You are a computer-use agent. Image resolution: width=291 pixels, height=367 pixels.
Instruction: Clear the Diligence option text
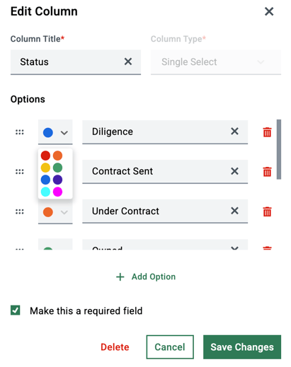(234, 132)
